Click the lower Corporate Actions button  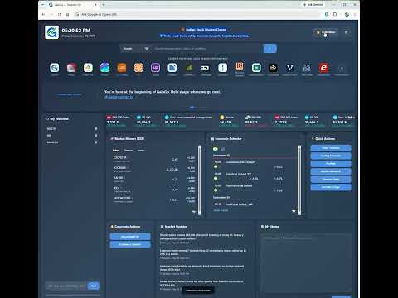(x=130, y=244)
